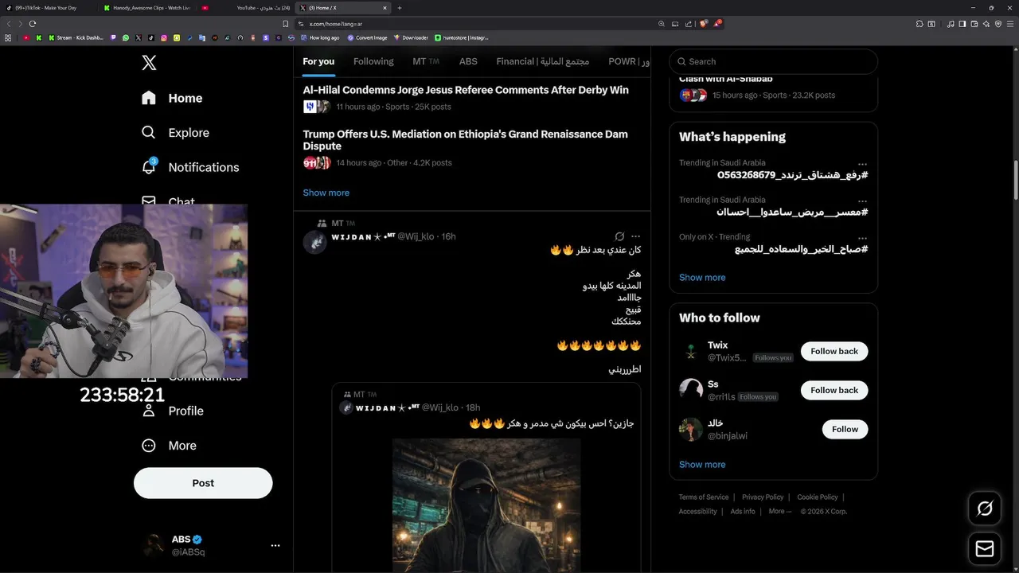Image resolution: width=1019 pixels, height=573 pixels.
Task: Open Trump Ethiopia Dam Dispute headline
Action: point(465,140)
